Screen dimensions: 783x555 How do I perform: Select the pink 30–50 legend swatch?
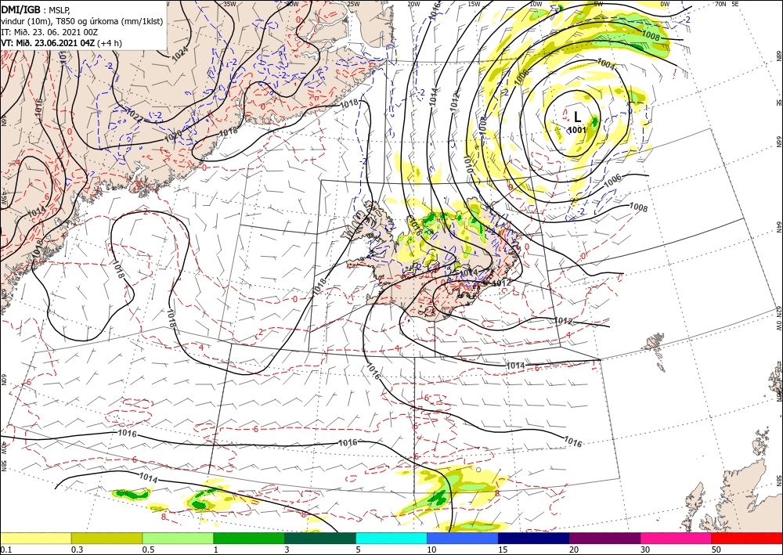677,538
